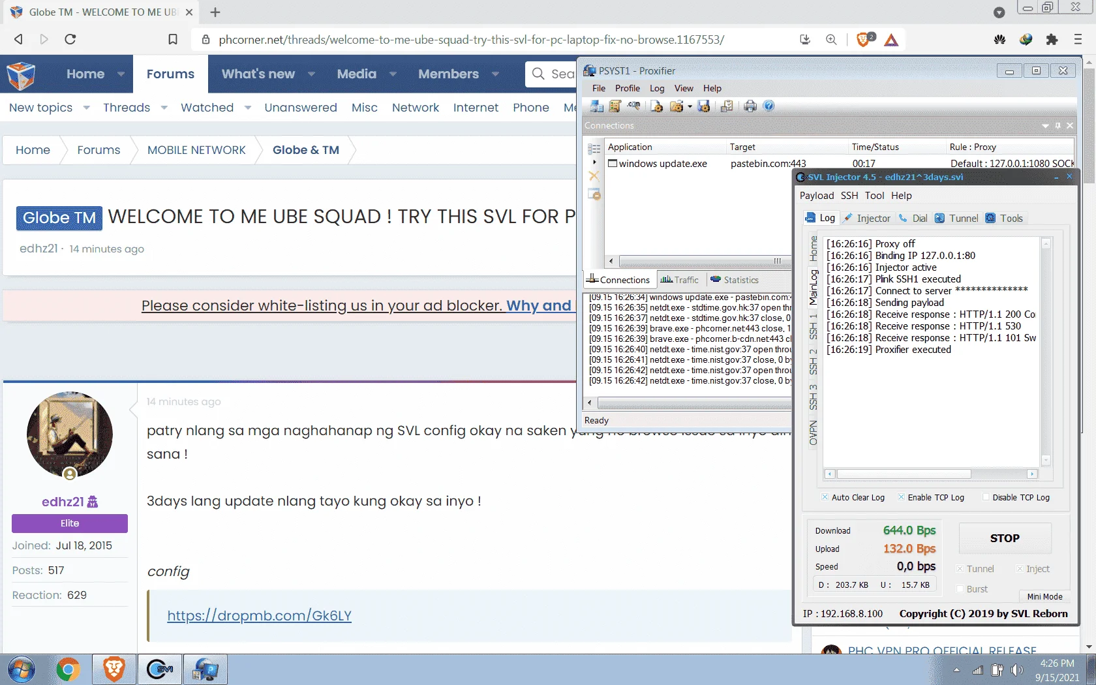Click Mini Mode button
The image size is (1096, 685).
coord(1045,596)
